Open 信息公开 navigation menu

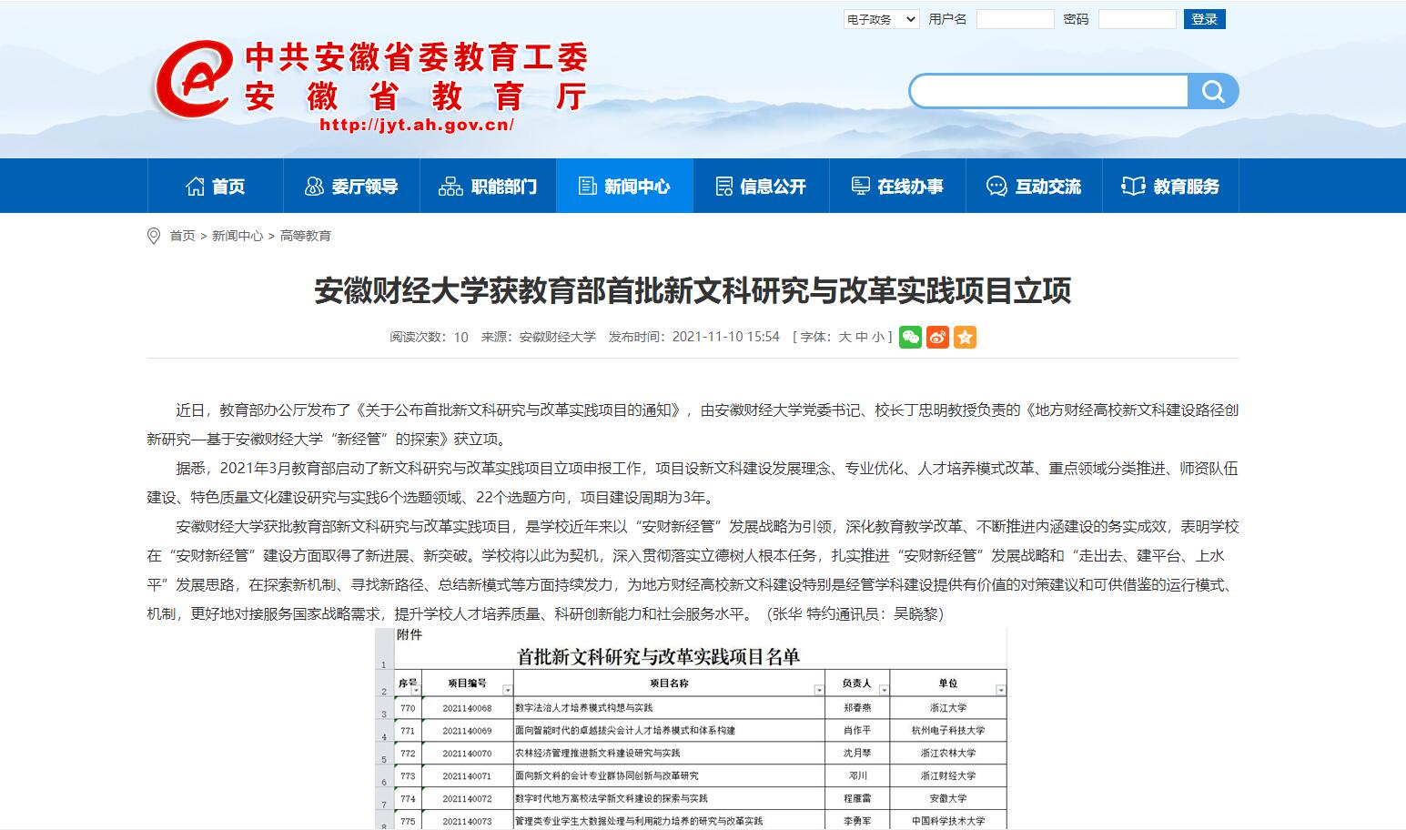click(761, 187)
